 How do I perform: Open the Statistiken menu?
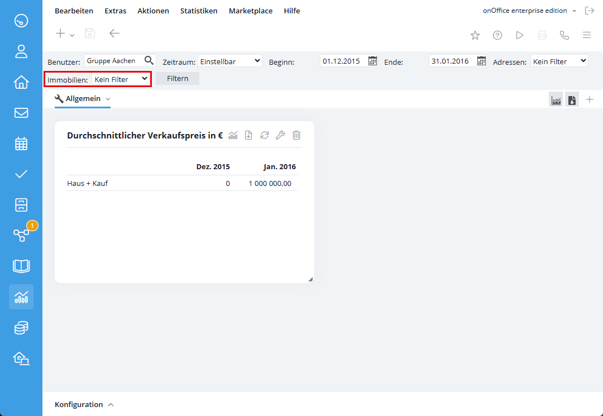click(199, 11)
